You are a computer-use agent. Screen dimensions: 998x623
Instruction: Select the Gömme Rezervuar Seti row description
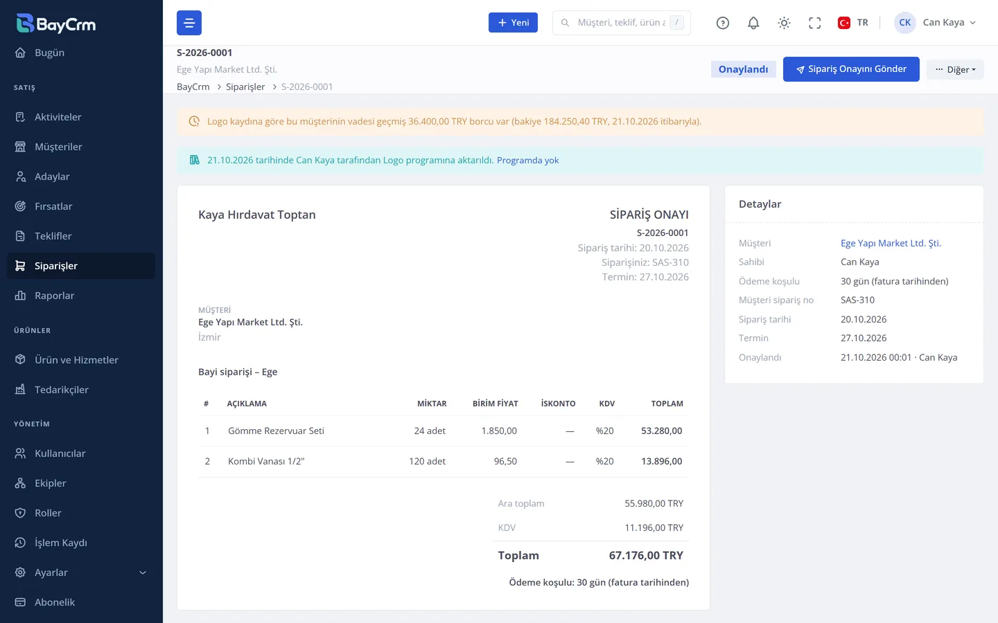click(276, 431)
